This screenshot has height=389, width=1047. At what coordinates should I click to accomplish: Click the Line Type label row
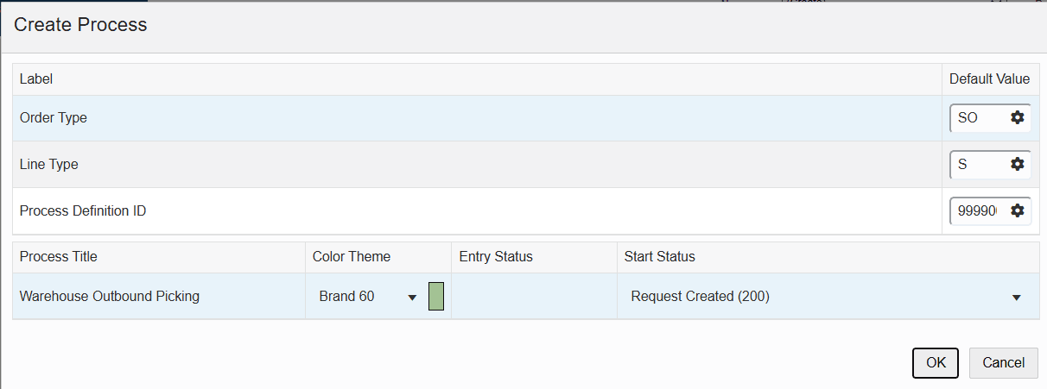(x=477, y=164)
